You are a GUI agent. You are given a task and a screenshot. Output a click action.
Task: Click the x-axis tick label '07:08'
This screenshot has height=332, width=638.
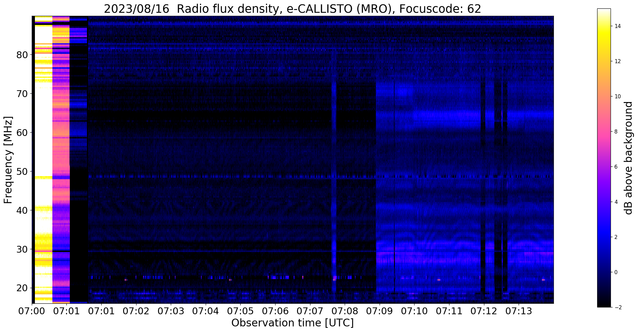click(345, 311)
